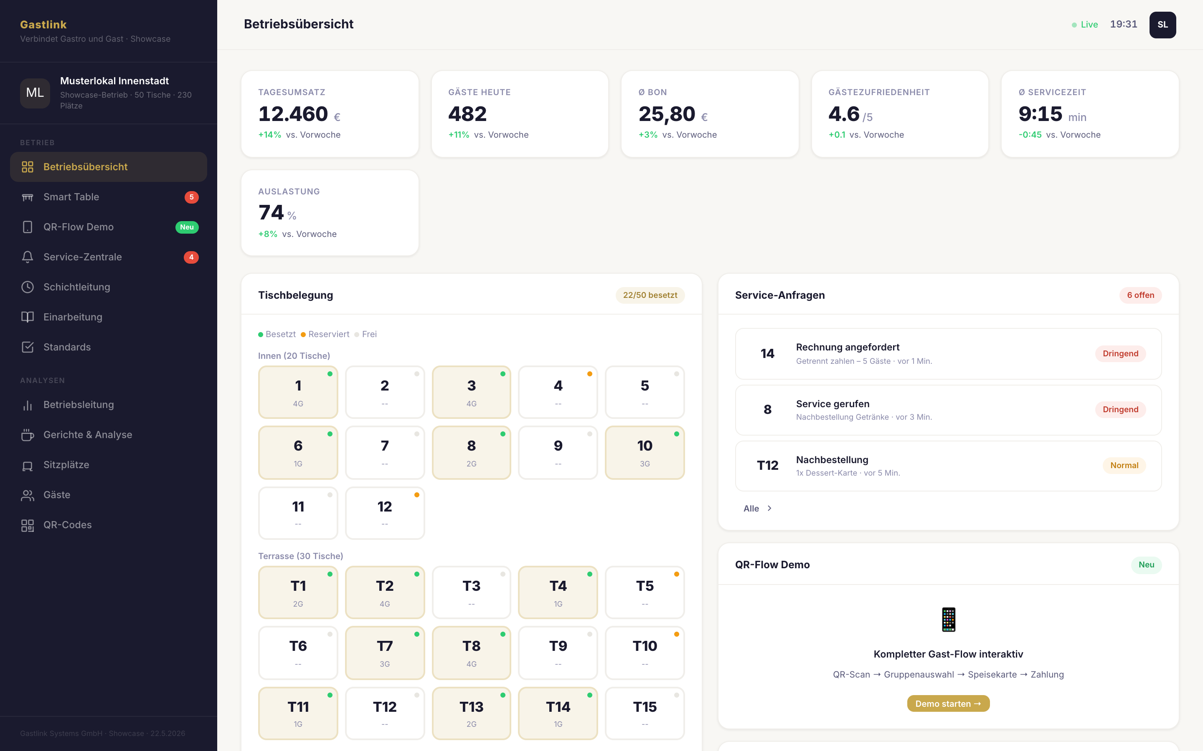Click the Betriebsübersicht grid icon in sidebar
Image resolution: width=1203 pixels, height=751 pixels.
[27, 167]
